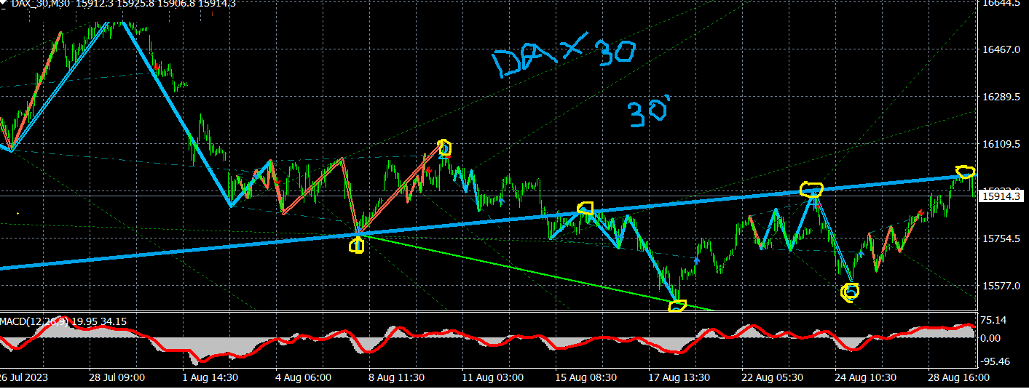
Task: Click the MACD(12,26,9) indicator label
Action: 35,321
